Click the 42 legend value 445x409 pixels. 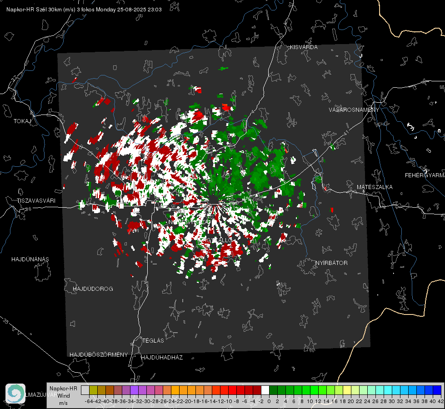click(x=441, y=401)
